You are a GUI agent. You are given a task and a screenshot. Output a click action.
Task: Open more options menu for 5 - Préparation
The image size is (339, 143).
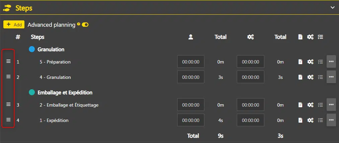coord(331,62)
